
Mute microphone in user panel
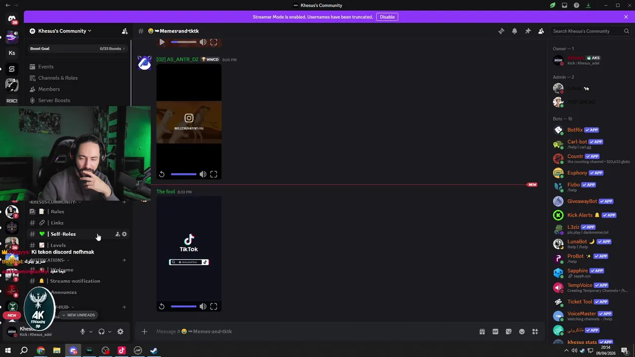click(82, 332)
